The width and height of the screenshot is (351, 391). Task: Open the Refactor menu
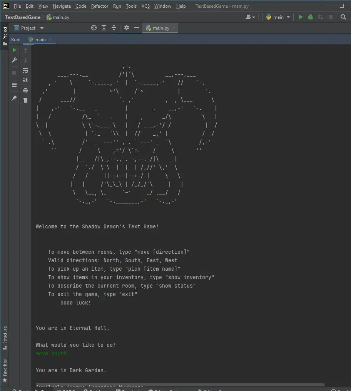coord(100,6)
